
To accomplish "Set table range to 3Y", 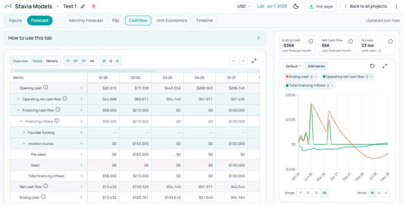I will [84, 61].
